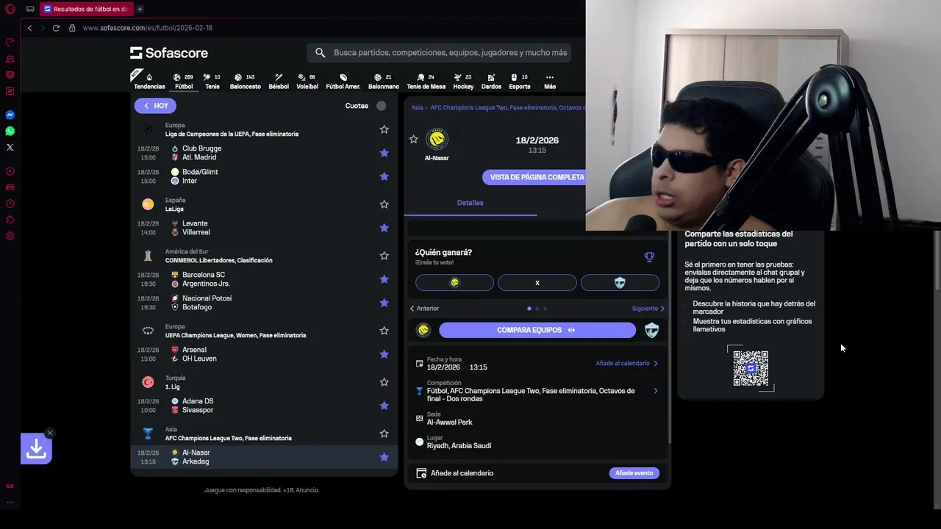Go to Siguiente vote card

(x=648, y=309)
